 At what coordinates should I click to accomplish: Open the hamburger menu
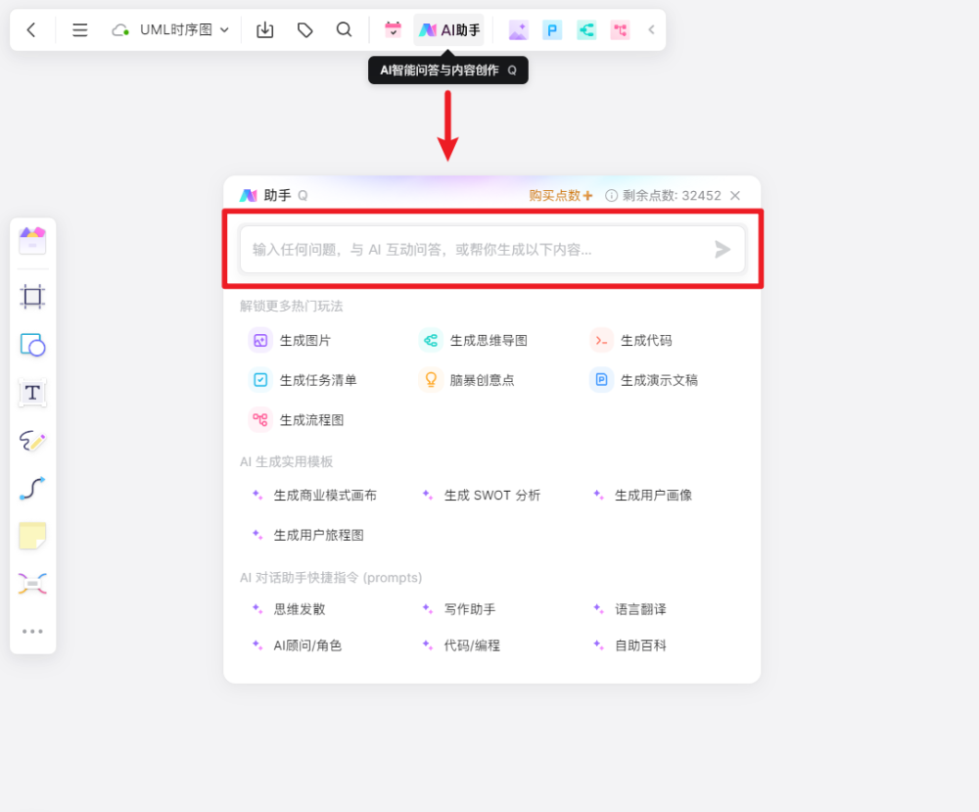(80, 30)
